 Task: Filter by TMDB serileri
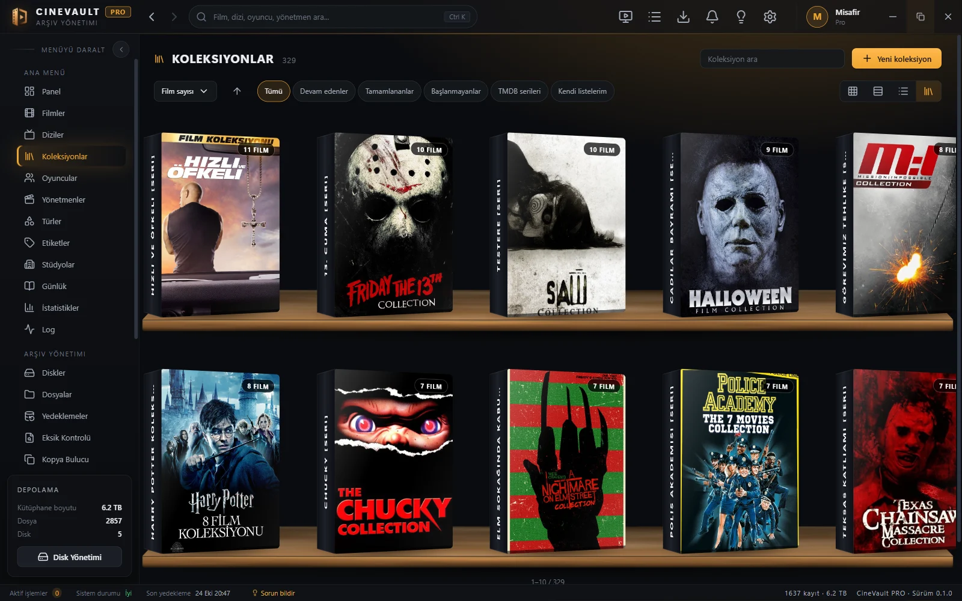pos(519,91)
